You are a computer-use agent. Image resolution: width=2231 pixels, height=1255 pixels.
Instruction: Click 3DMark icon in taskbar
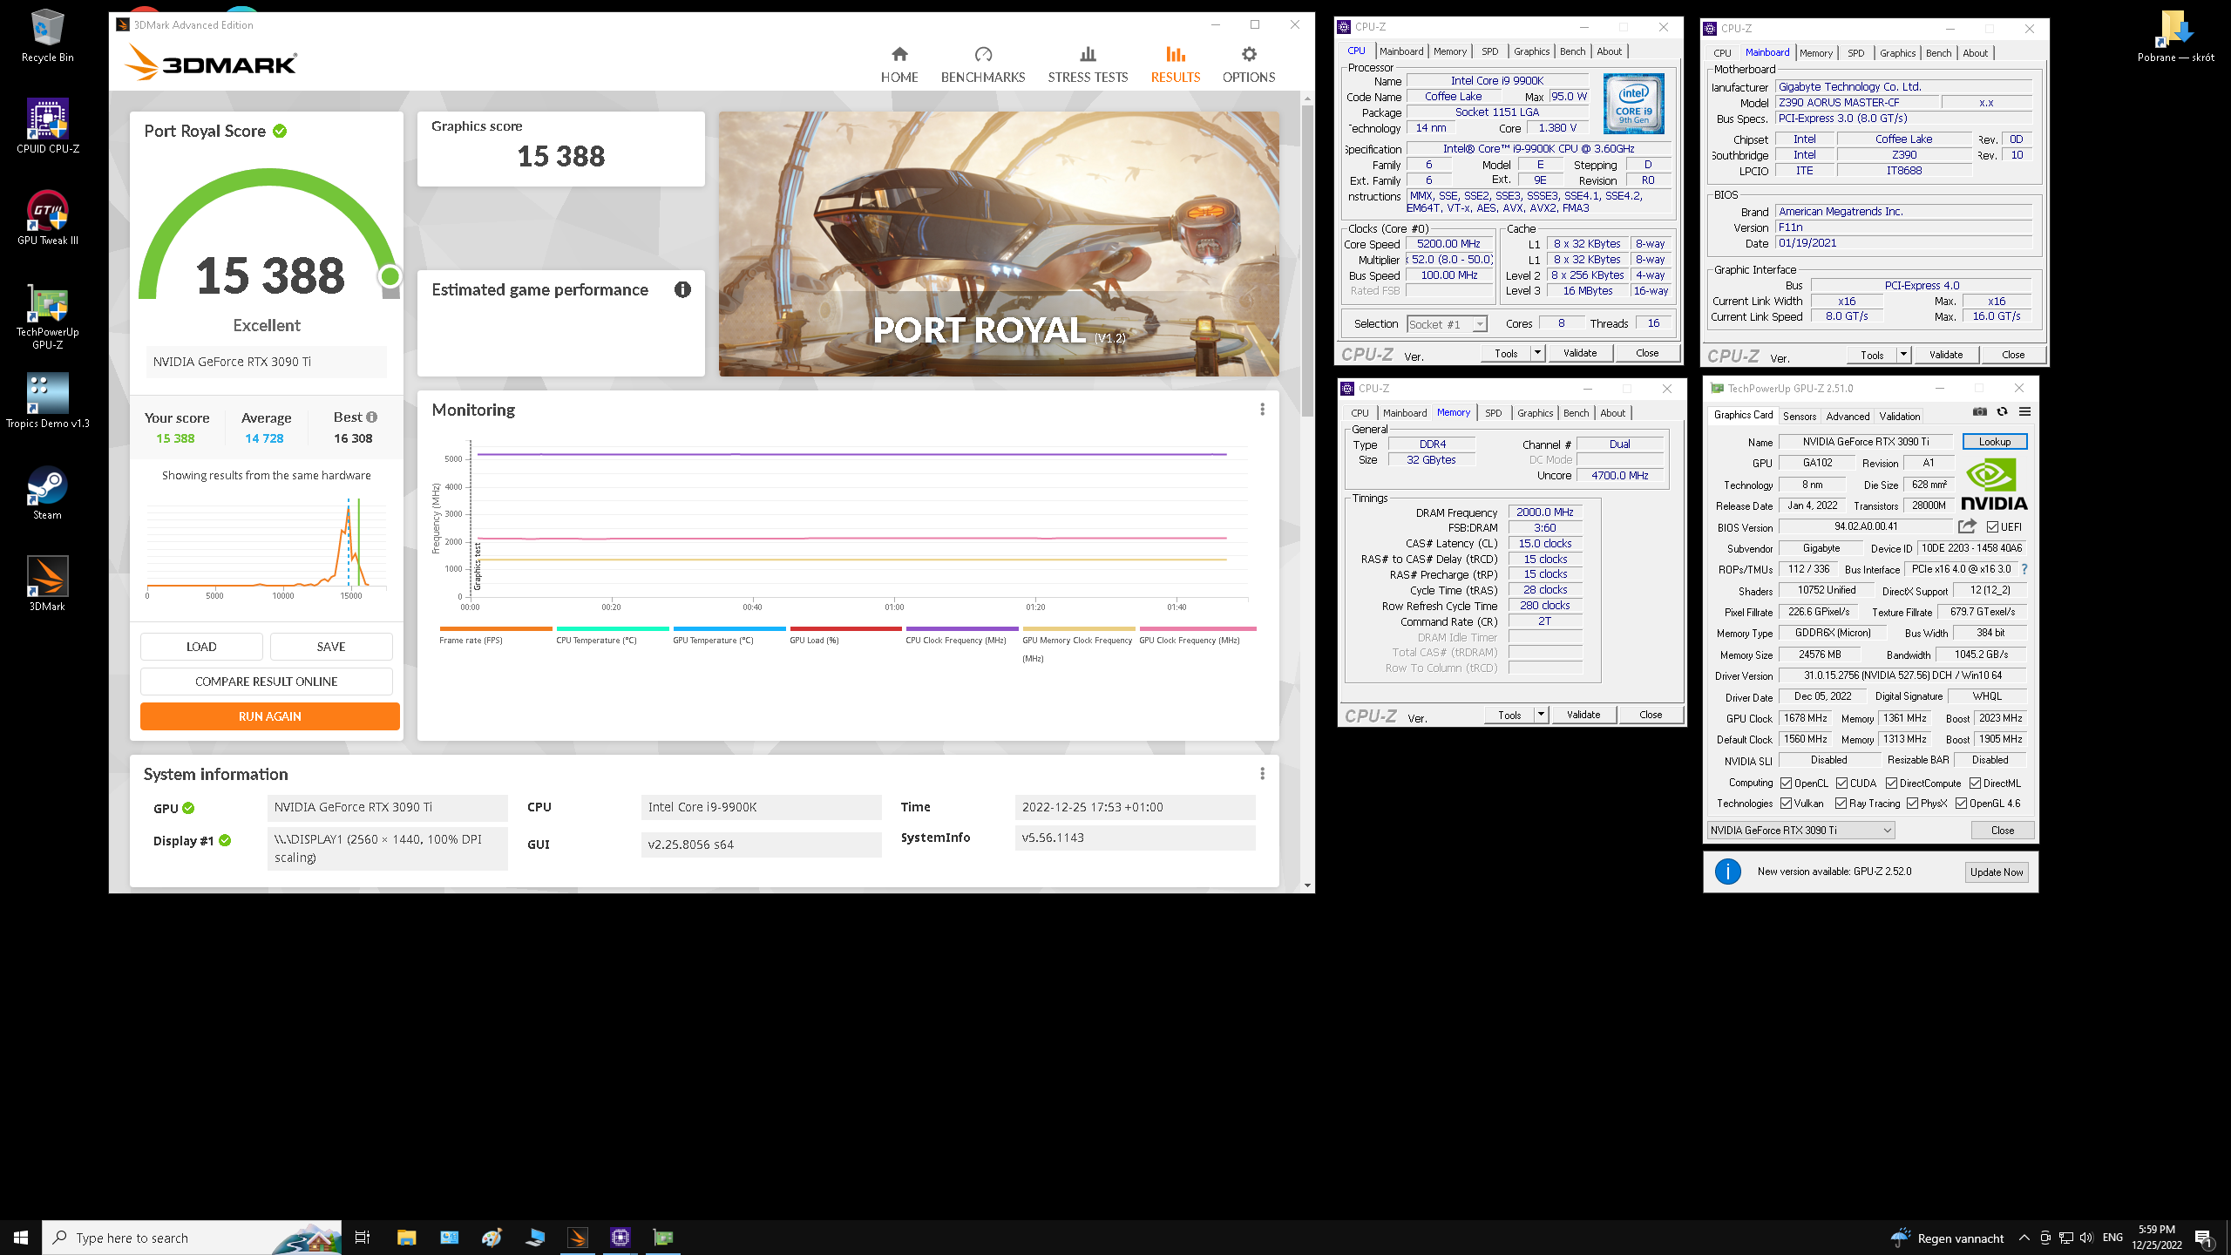578,1238
